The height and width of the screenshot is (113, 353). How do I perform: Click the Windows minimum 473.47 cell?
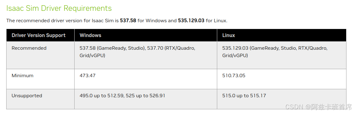click(x=146, y=79)
